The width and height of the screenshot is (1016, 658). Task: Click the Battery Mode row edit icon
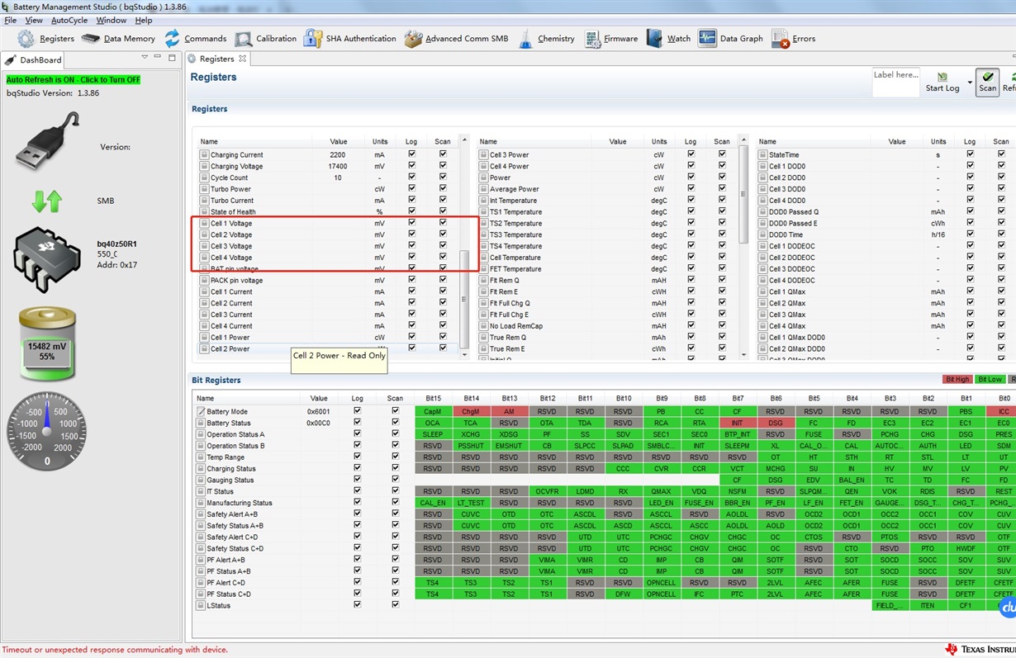(201, 411)
